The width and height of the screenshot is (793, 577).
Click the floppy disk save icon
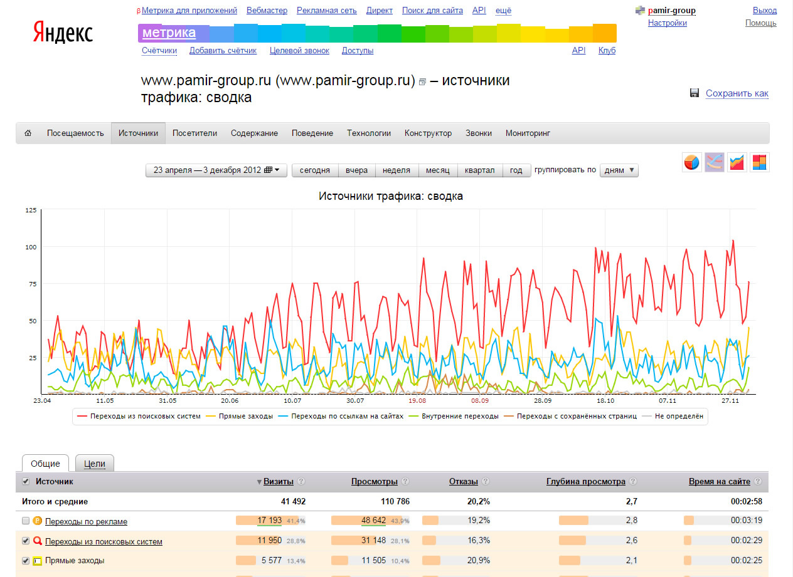695,93
